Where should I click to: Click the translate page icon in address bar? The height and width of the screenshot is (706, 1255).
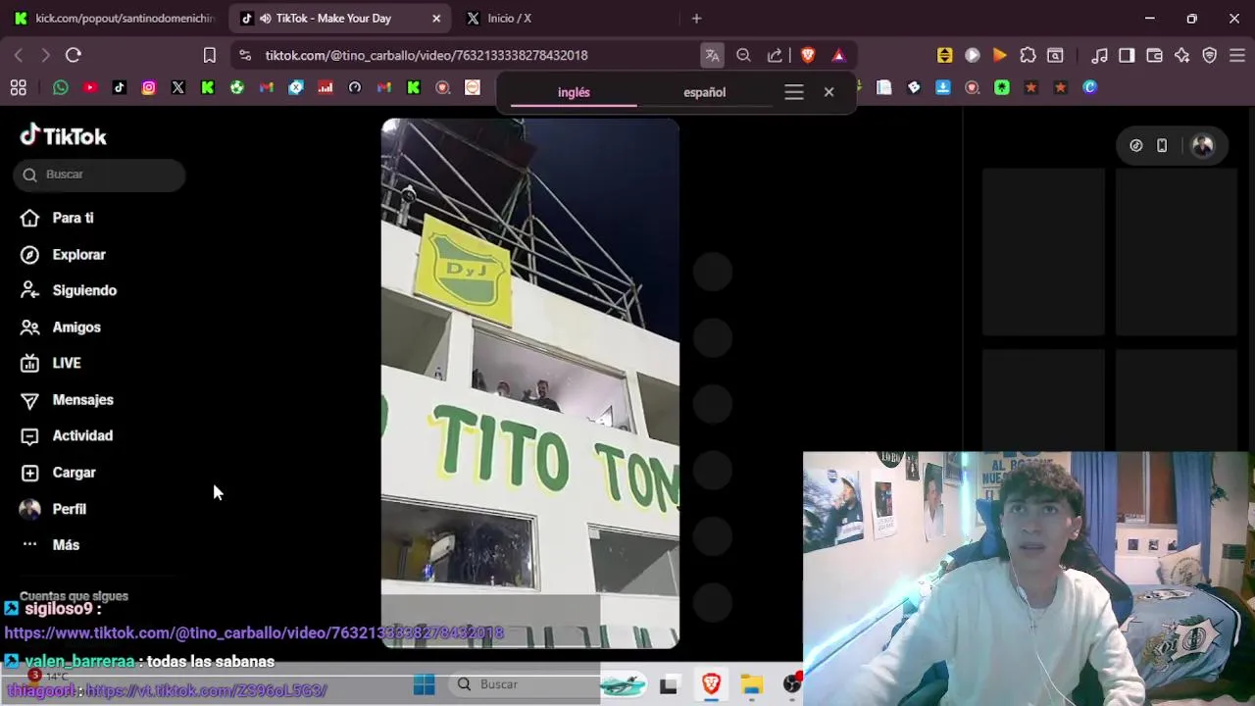(712, 55)
